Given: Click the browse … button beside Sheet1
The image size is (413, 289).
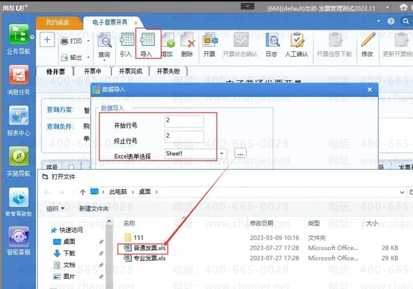Looking at the screenshot, I should 240,153.
